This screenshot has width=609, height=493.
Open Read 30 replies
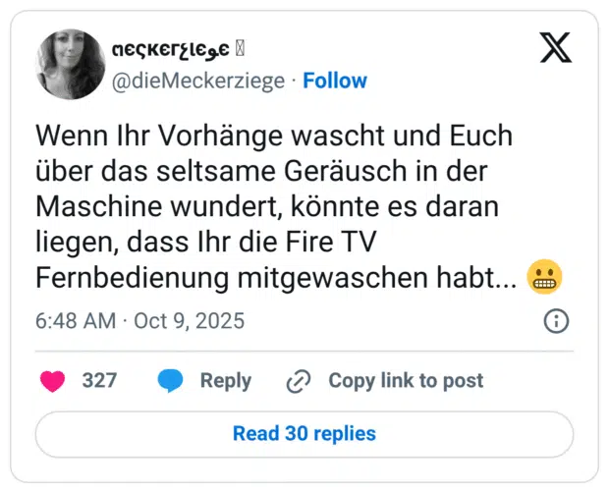click(x=304, y=433)
